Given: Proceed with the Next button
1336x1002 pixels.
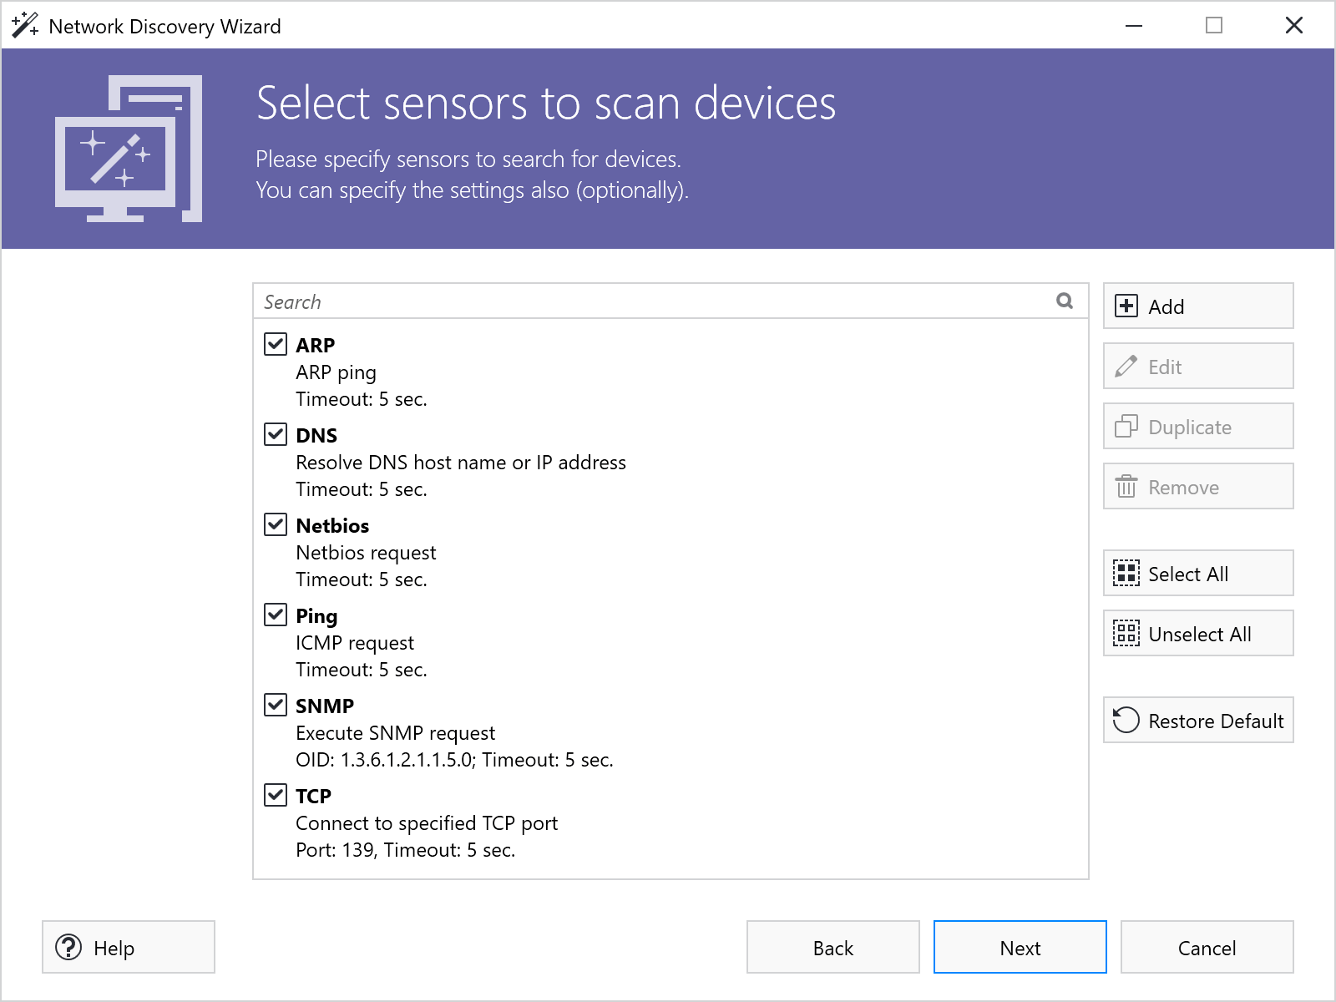Looking at the screenshot, I should 1020,947.
